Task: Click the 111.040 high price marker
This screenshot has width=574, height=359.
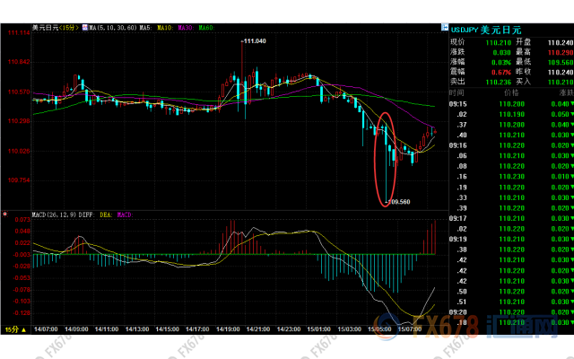Action: pyautogui.click(x=257, y=41)
